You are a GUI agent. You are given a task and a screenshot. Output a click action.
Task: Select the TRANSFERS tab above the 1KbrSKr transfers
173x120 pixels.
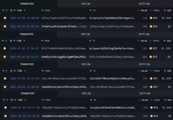point(27,93)
